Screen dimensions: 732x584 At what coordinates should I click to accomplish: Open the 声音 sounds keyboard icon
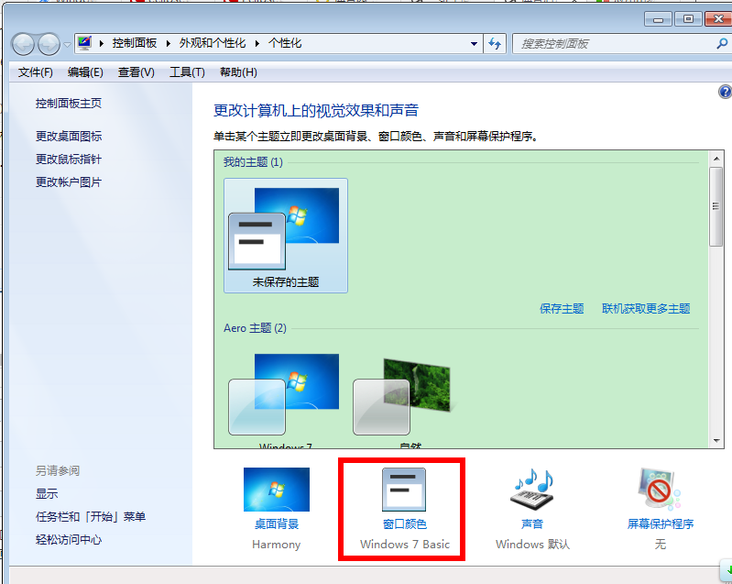coord(532,490)
